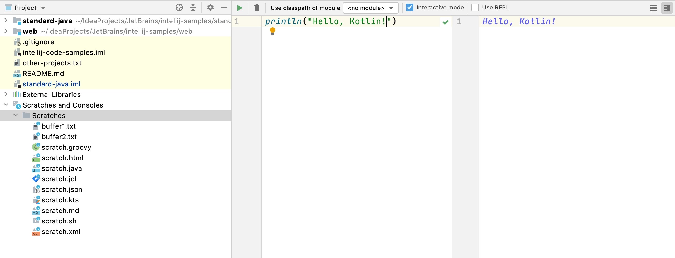Clear the scratch output using the trash icon
The width and height of the screenshot is (675, 258).
(257, 8)
